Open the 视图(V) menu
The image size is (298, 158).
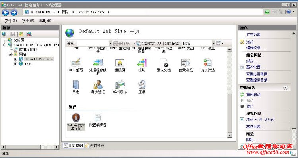point(28,21)
